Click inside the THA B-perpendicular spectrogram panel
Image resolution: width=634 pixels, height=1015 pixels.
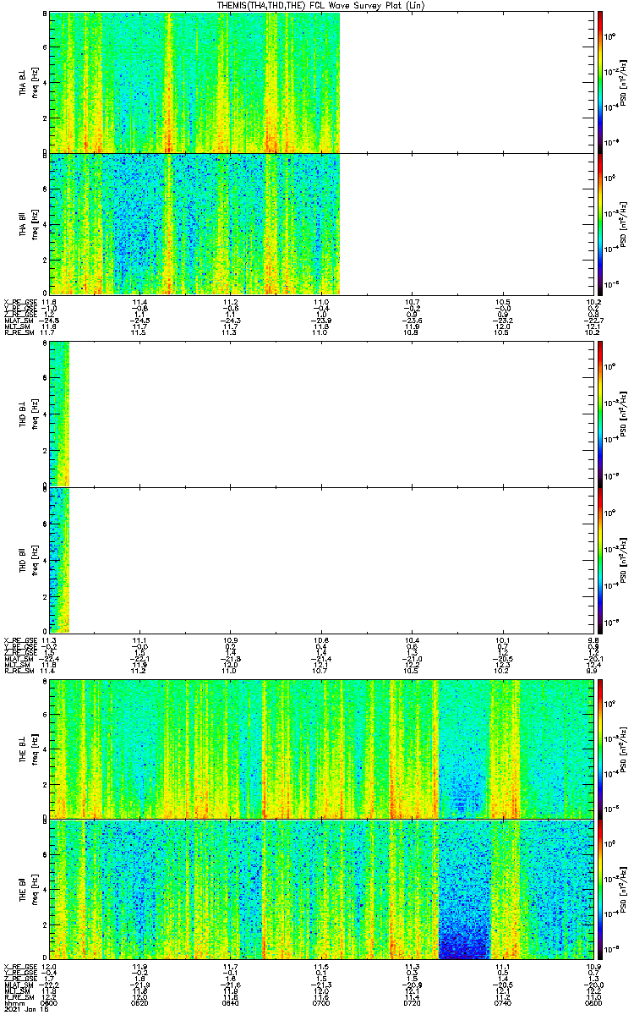coord(321,82)
